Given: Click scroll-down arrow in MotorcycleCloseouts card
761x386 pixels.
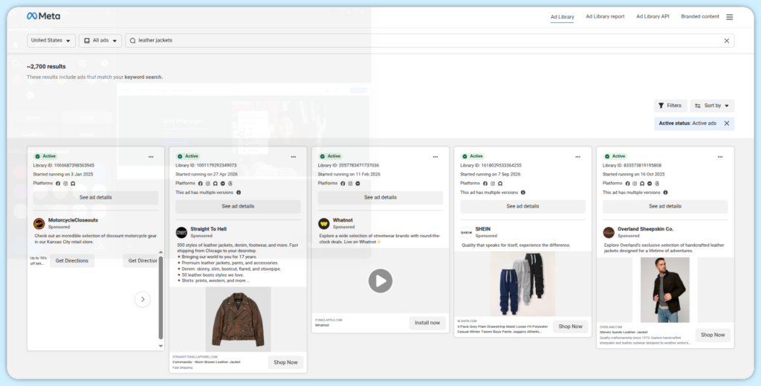Looking at the screenshot, I should coord(161,346).
